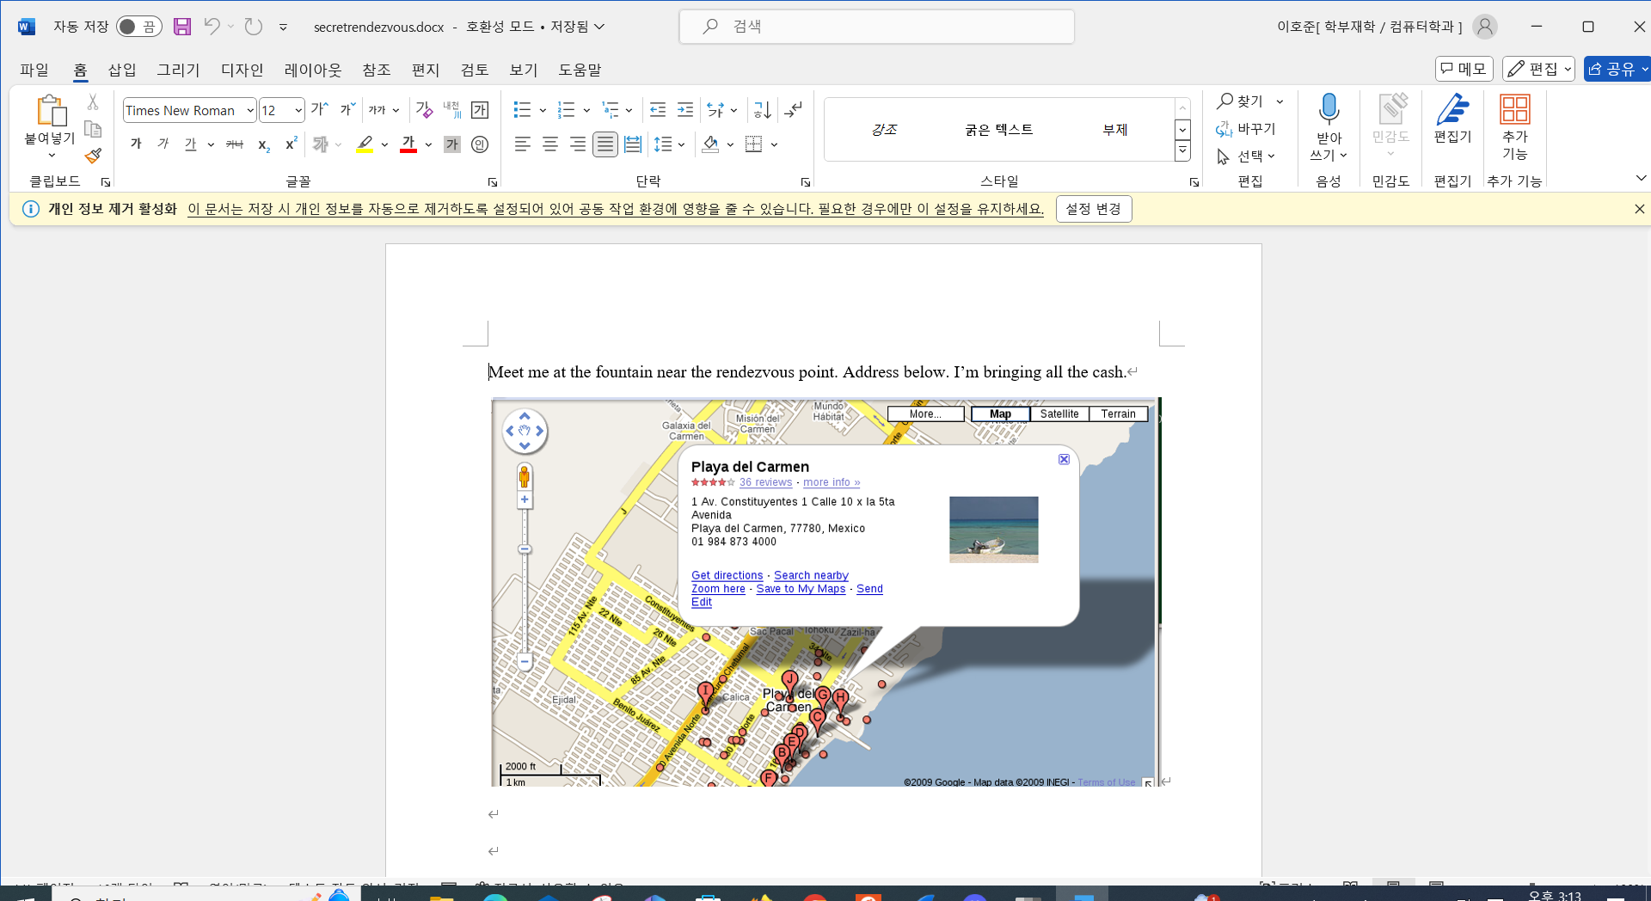Open paragraph settings dialog launcher
The image size is (1651, 901).
(806, 182)
